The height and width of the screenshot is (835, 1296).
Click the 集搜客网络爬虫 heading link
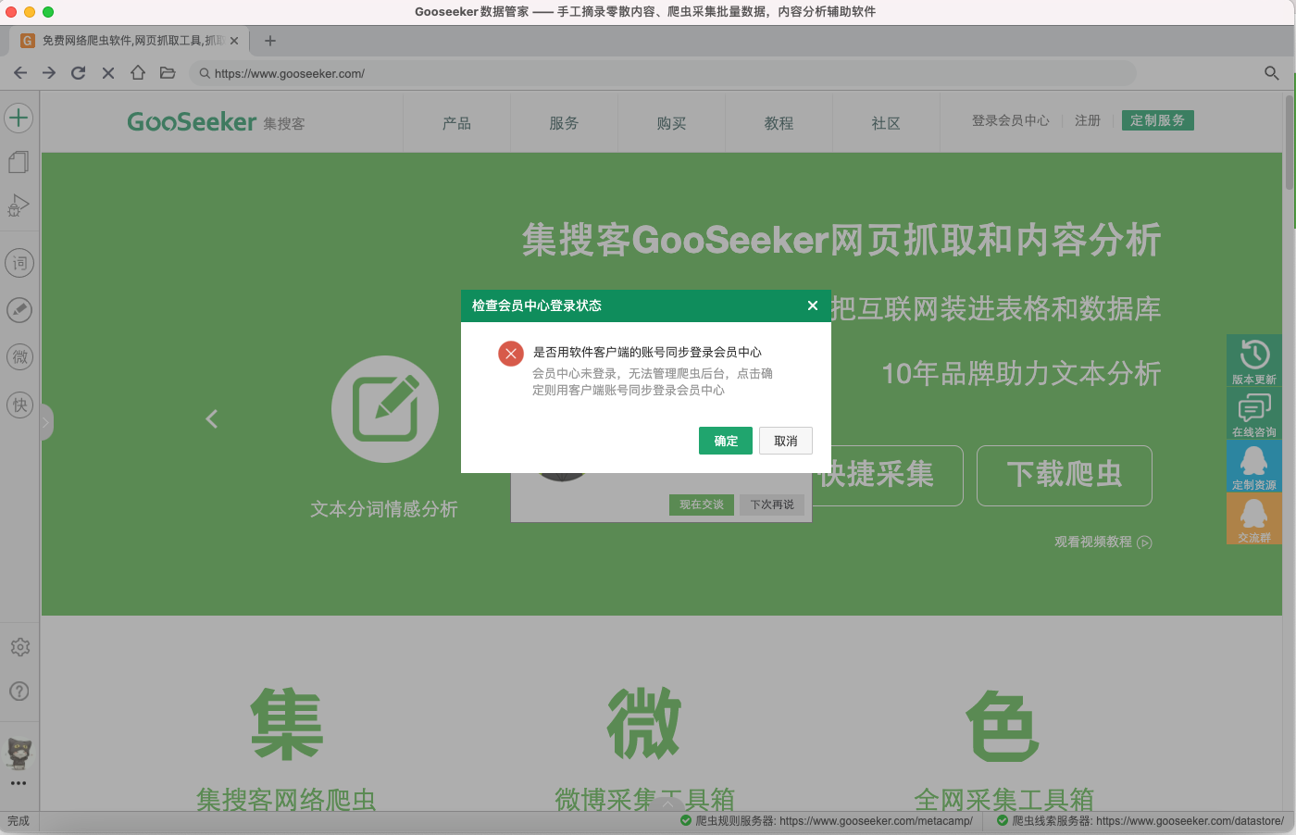pyautogui.click(x=286, y=799)
